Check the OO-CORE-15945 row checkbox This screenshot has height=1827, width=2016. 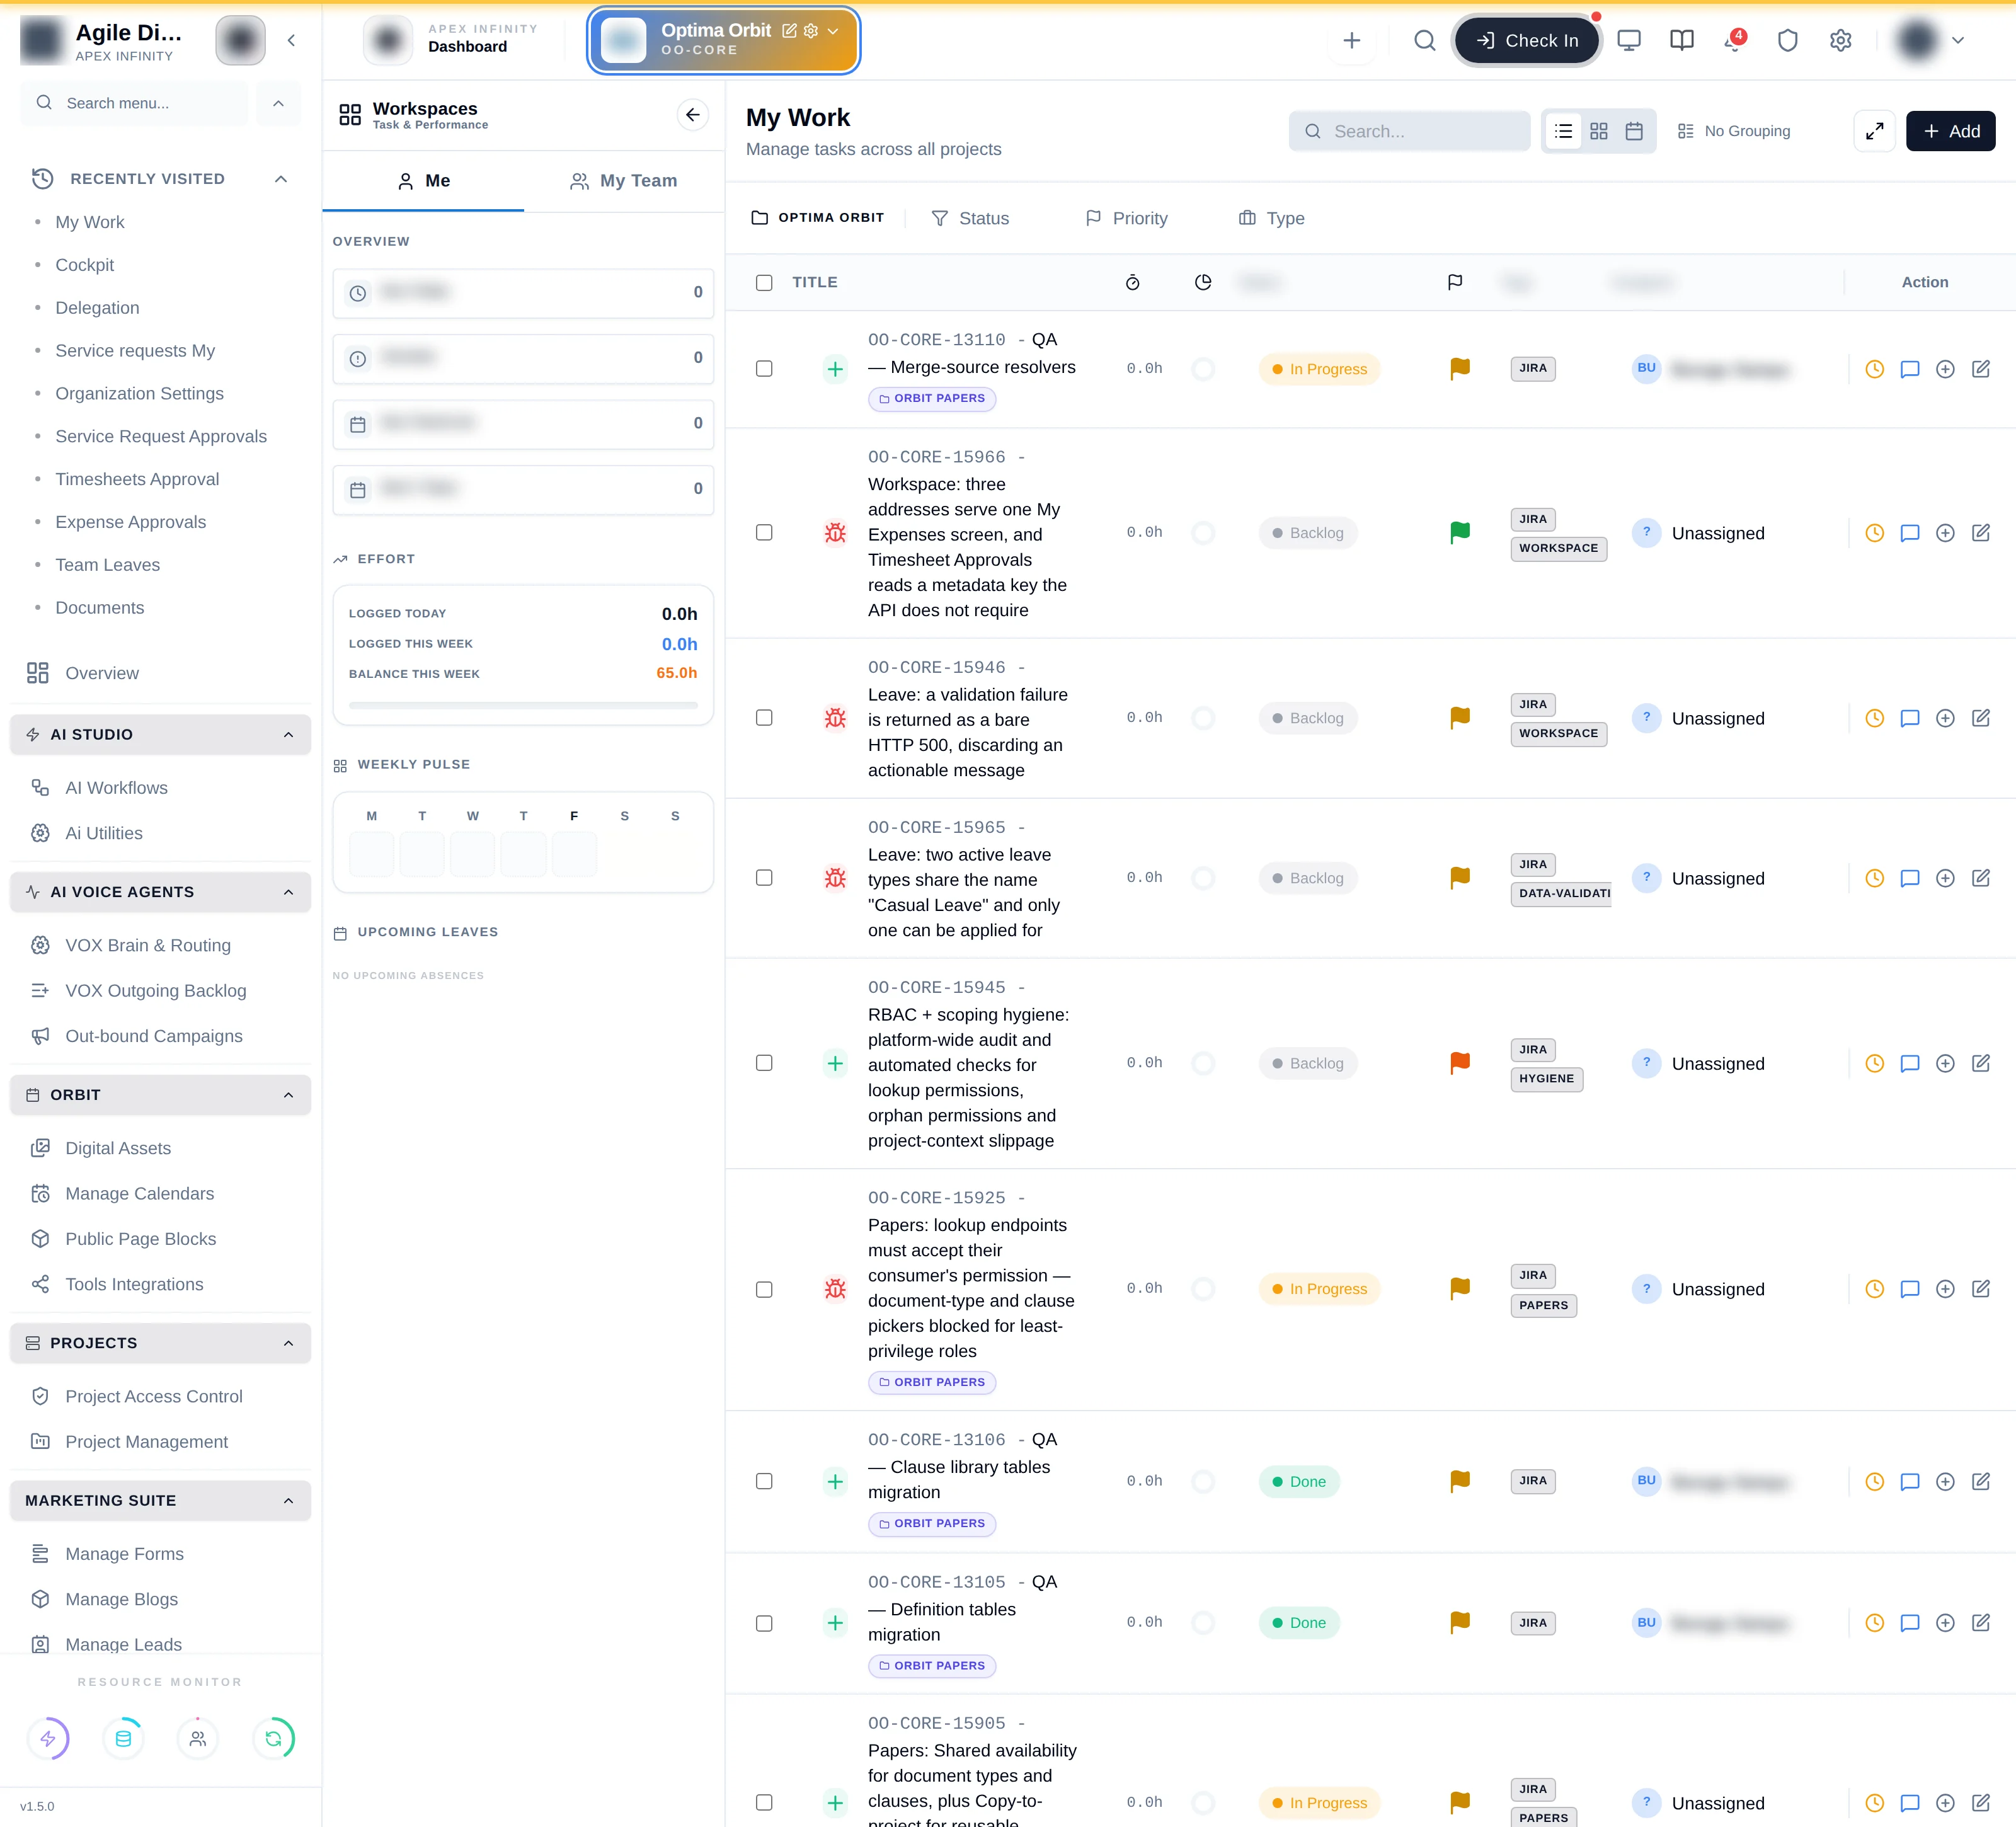pos(764,1063)
